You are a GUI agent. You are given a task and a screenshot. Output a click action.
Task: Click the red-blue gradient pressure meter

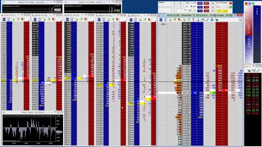click(x=248, y=34)
